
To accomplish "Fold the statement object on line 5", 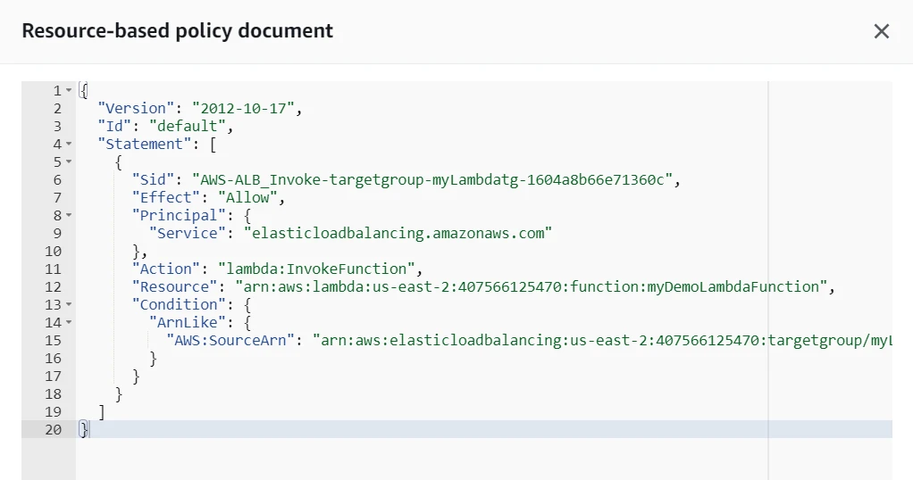I will pos(69,162).
